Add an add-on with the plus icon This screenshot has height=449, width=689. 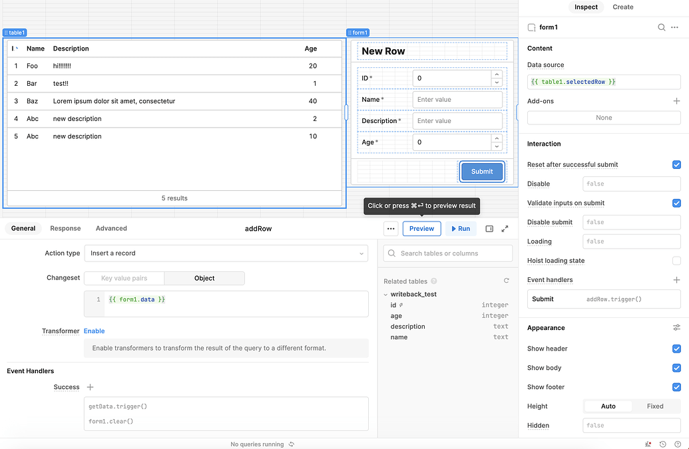676,101
